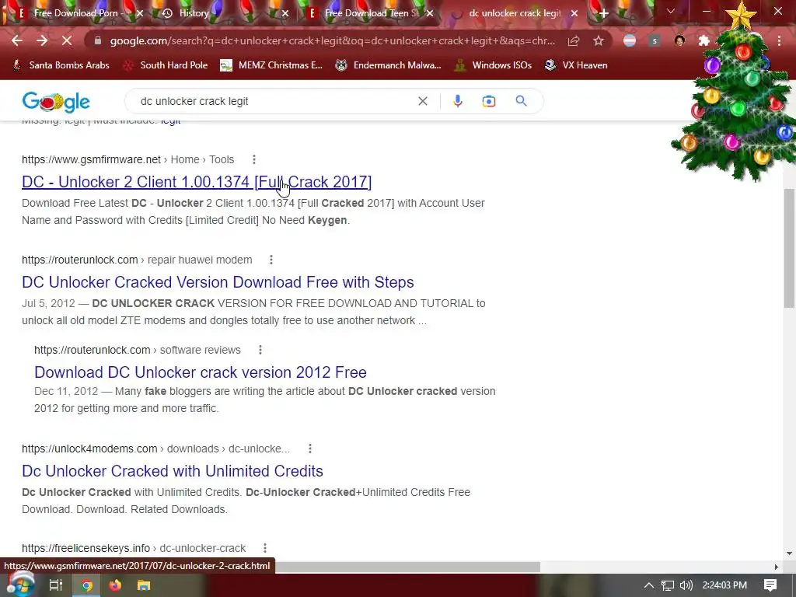Go to the Google homepage via the logo
Image resolution: width=796 pixels, height=597 pixels.
tap(56, 102)
